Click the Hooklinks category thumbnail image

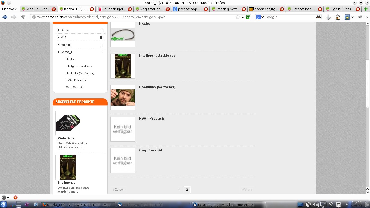click(123, 97)
